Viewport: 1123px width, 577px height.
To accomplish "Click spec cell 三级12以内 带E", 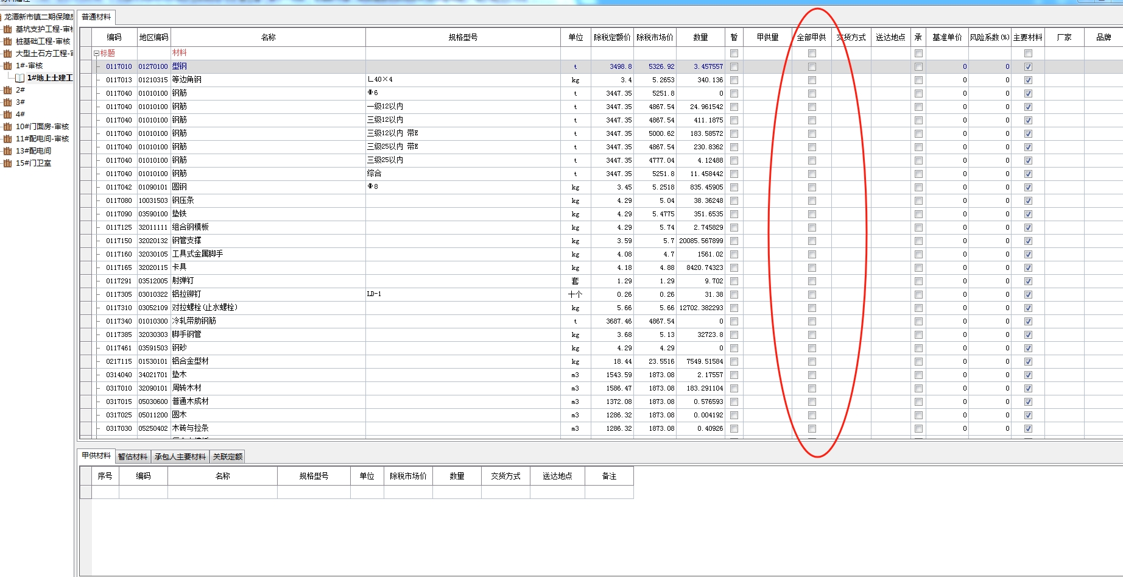I will tap(463, 134).
